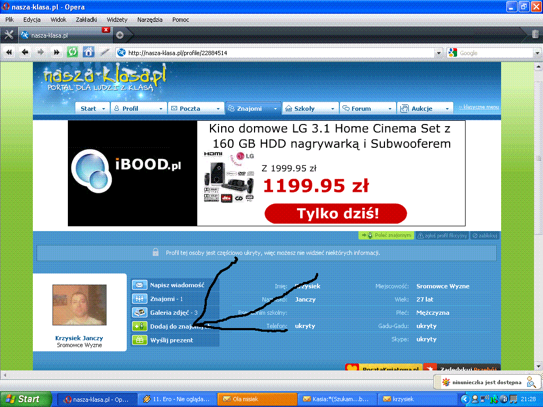This screenshot has width=543, height=407.
Task: Open Galeria zdjęć - 3 link
Action: coord(174,313)
